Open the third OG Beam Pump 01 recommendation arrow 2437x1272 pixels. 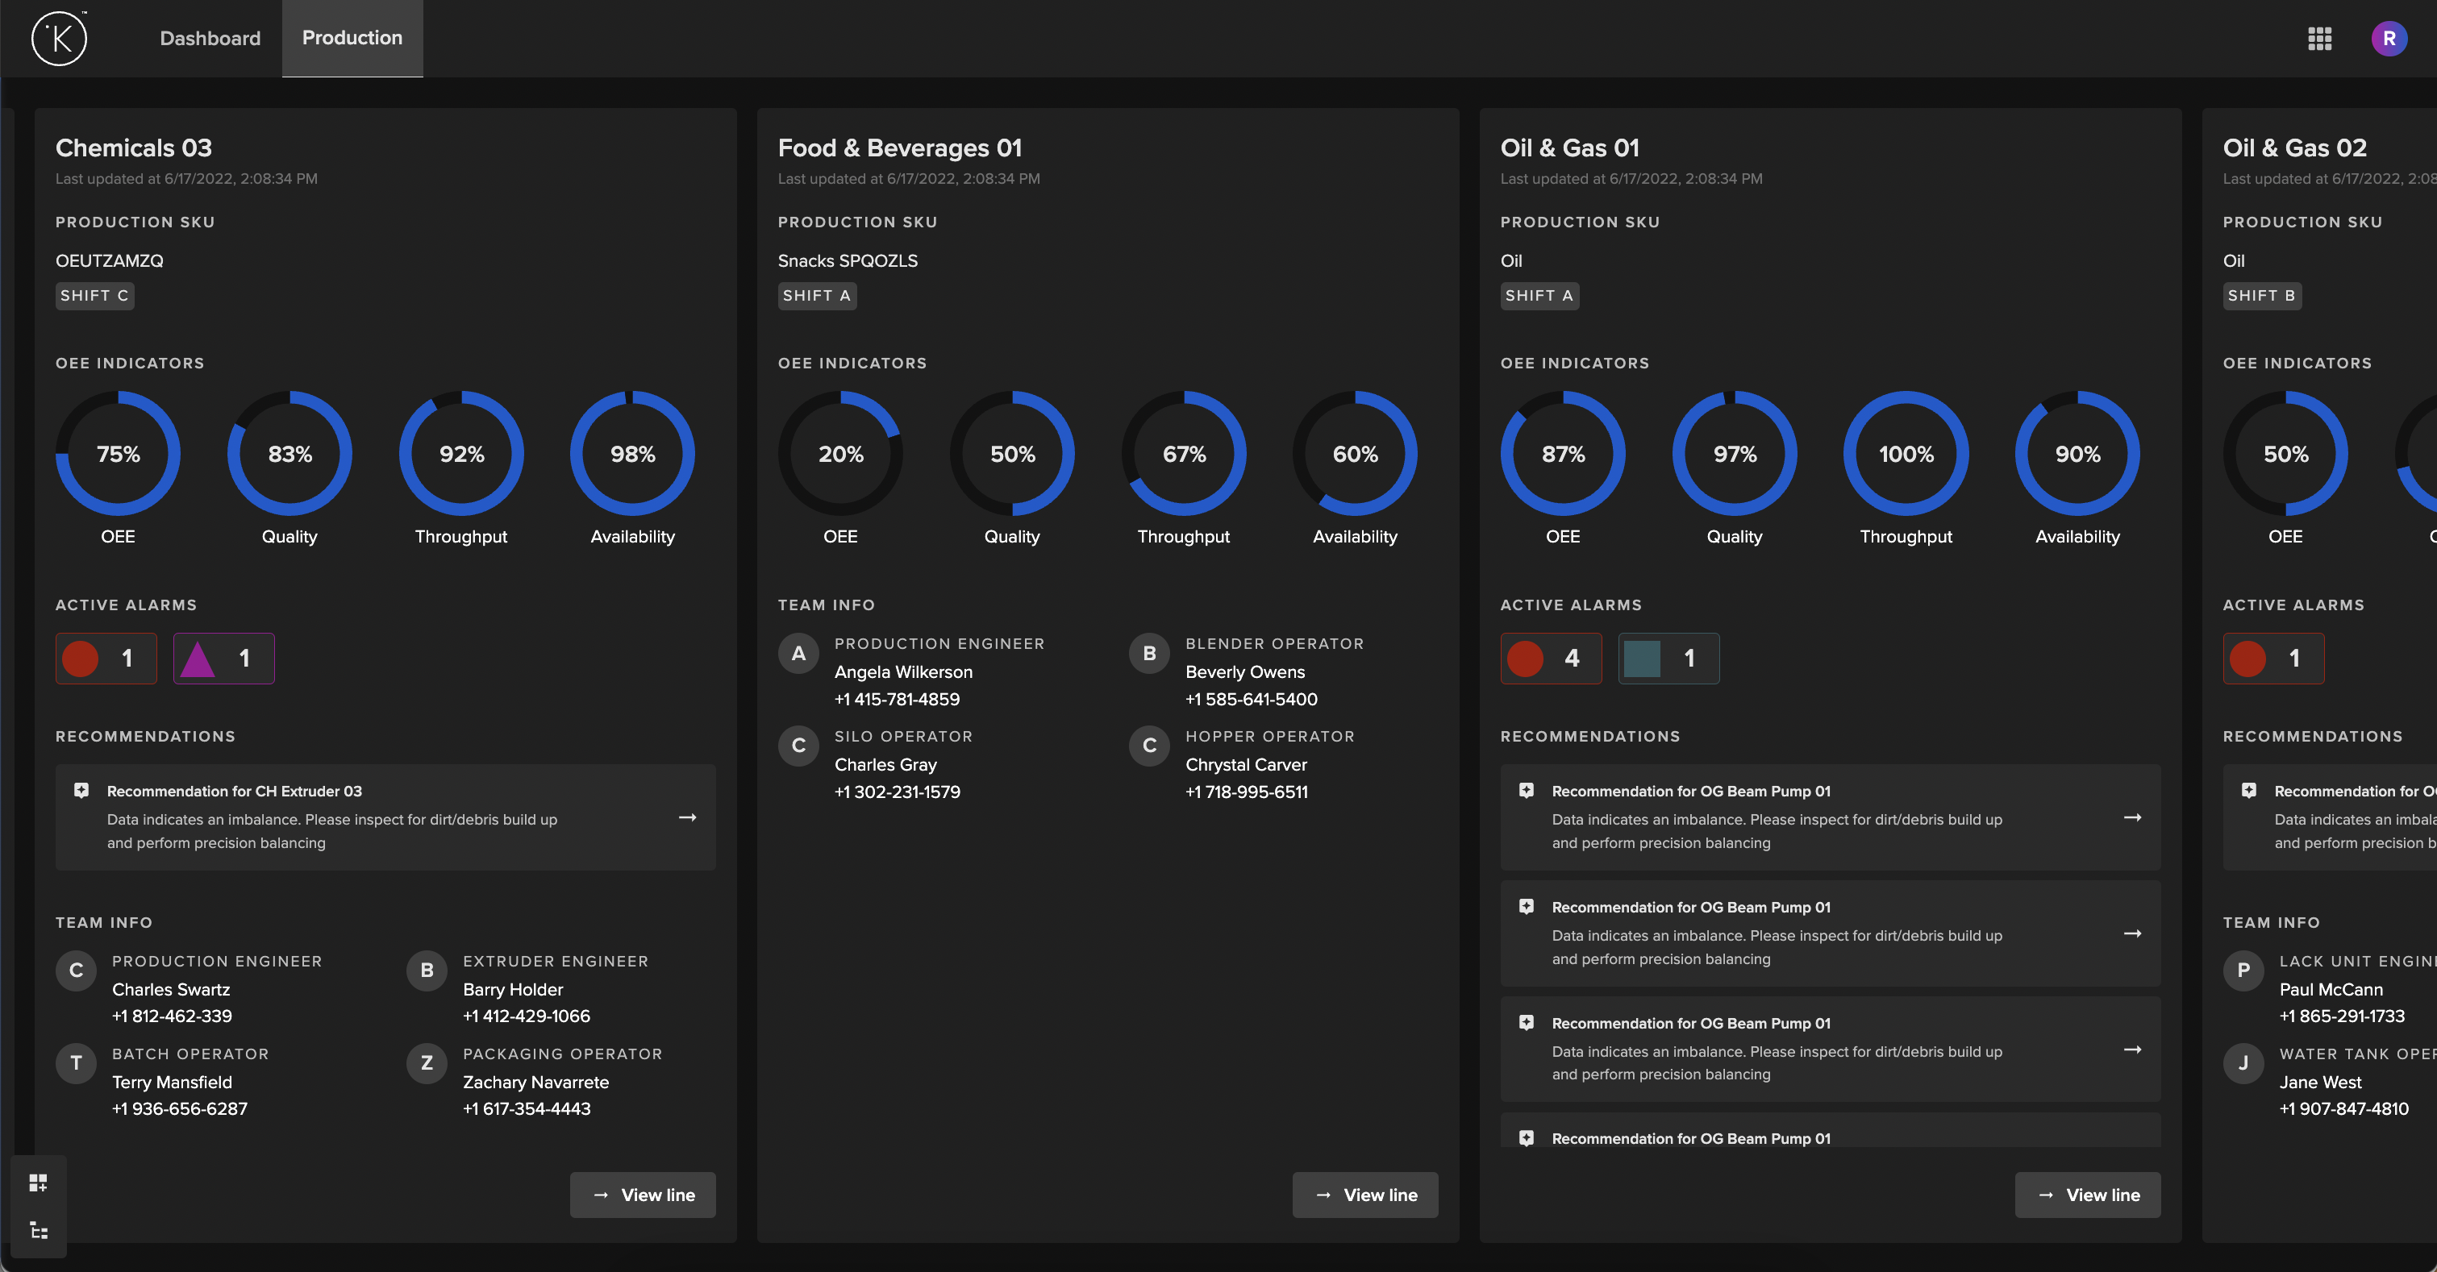pos(2131,1049)
